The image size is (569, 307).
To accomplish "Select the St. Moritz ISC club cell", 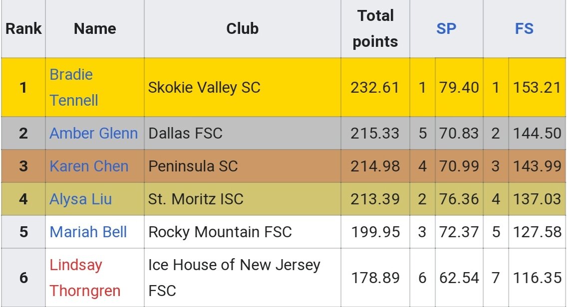I will point(243,199).
